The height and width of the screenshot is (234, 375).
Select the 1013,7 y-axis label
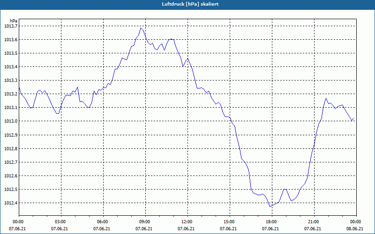(11, 26)
